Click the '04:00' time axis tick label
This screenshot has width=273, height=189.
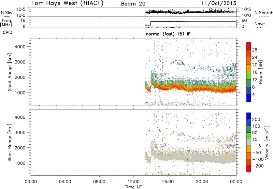65,182
